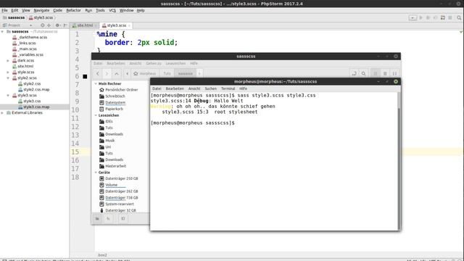Viewport: 464px width, 261px height.
Task: Show tree view in file manager sidebar footer
Action: (x=108, y=219)
